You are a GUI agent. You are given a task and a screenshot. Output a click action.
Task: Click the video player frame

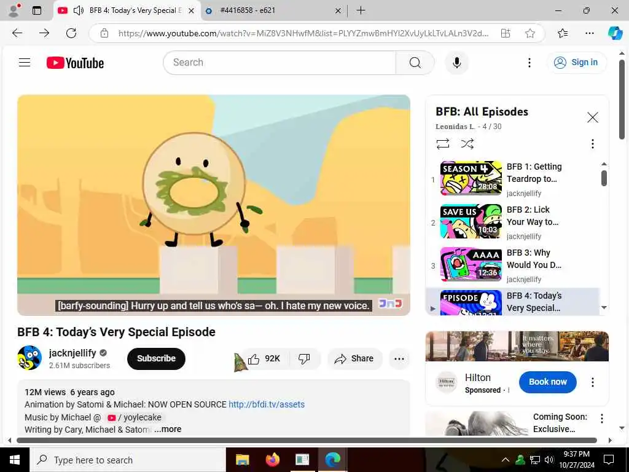pos(213,205)
